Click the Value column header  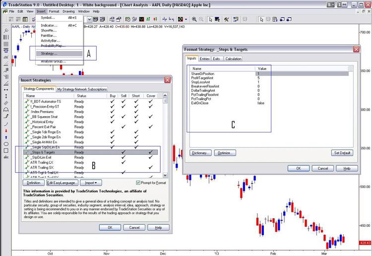pos(302,68)
